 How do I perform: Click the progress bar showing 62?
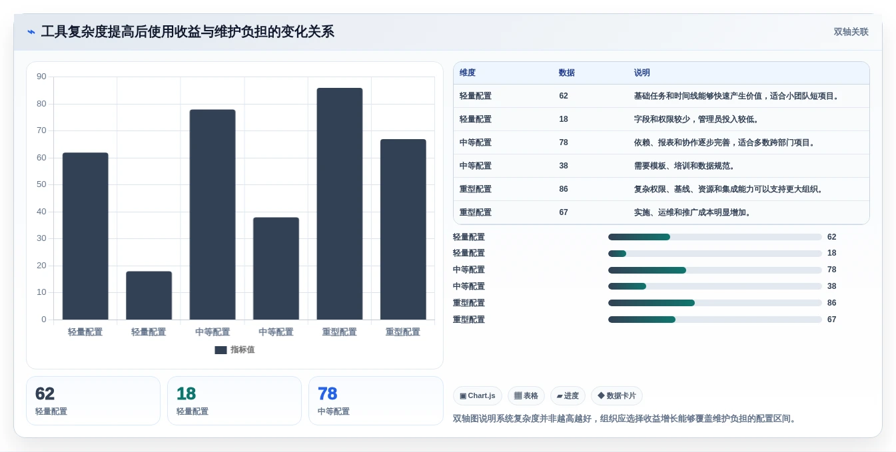[x=715, y=237]
